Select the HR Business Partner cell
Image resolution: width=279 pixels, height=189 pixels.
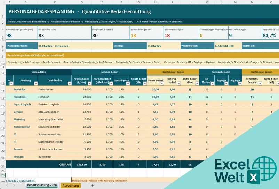pyautogui.click(x=55, y=149)
